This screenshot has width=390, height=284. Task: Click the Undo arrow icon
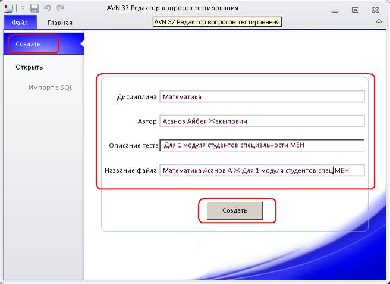coord(47,8)
